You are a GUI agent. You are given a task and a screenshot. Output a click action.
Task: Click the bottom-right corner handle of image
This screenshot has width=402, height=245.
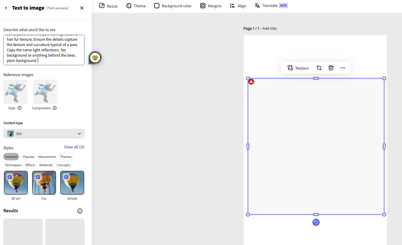[x=384, y=215]
